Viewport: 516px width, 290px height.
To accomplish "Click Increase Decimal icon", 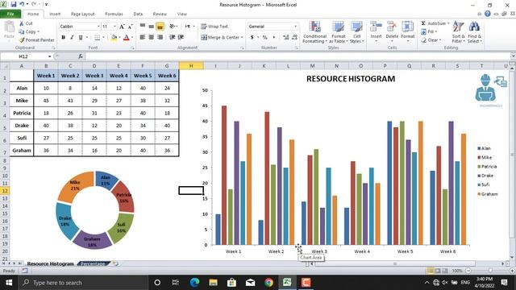I will click(x=286, y=38).
